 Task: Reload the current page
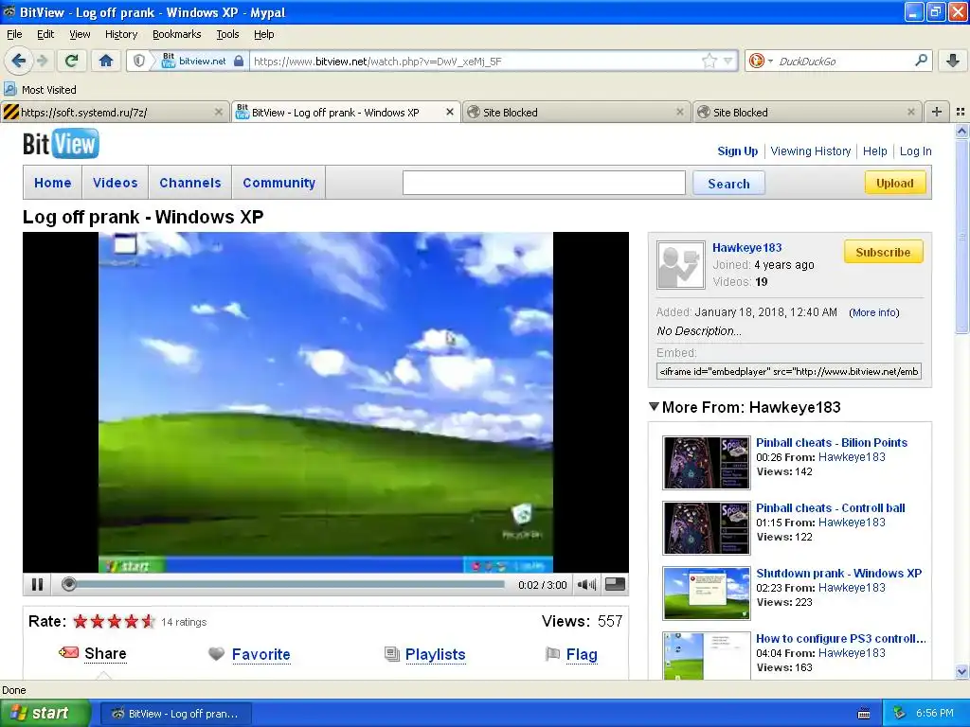[72, 61]
